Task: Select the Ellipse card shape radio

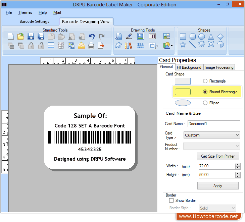Action: 205,103
